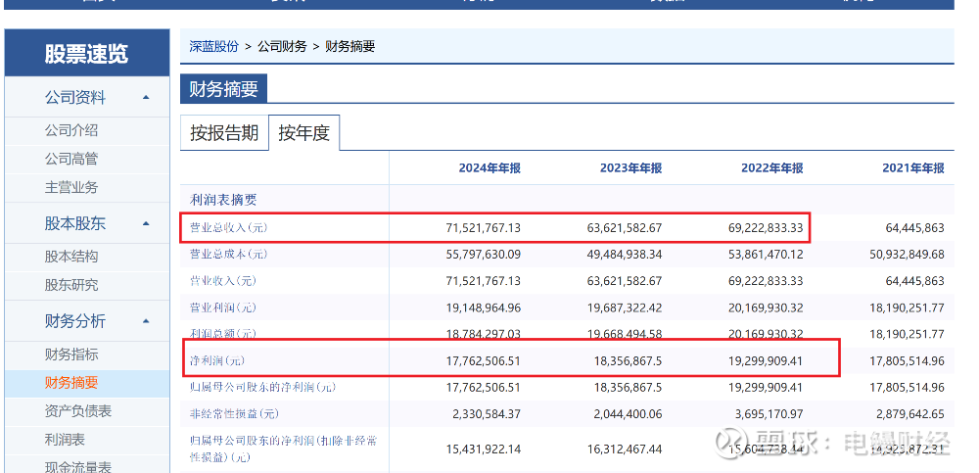
Task: Collapse the 公司资料 section arrow
Action: pos(146,98)
